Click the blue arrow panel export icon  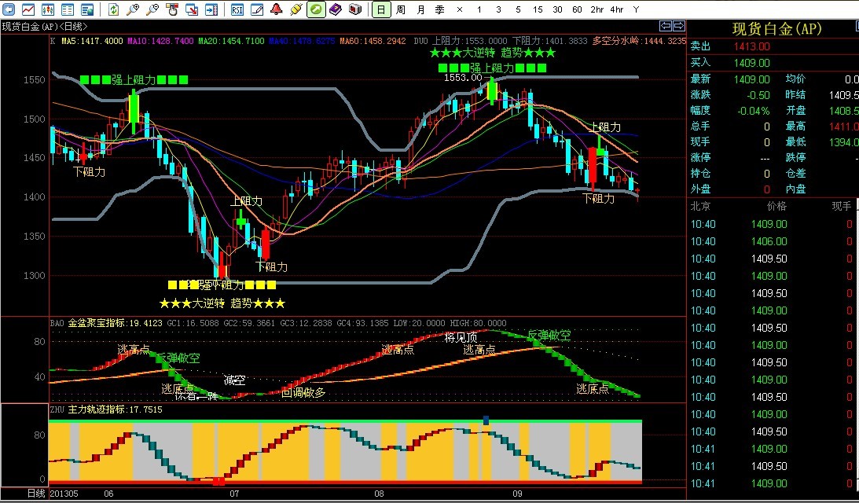[x=211, y=9]
